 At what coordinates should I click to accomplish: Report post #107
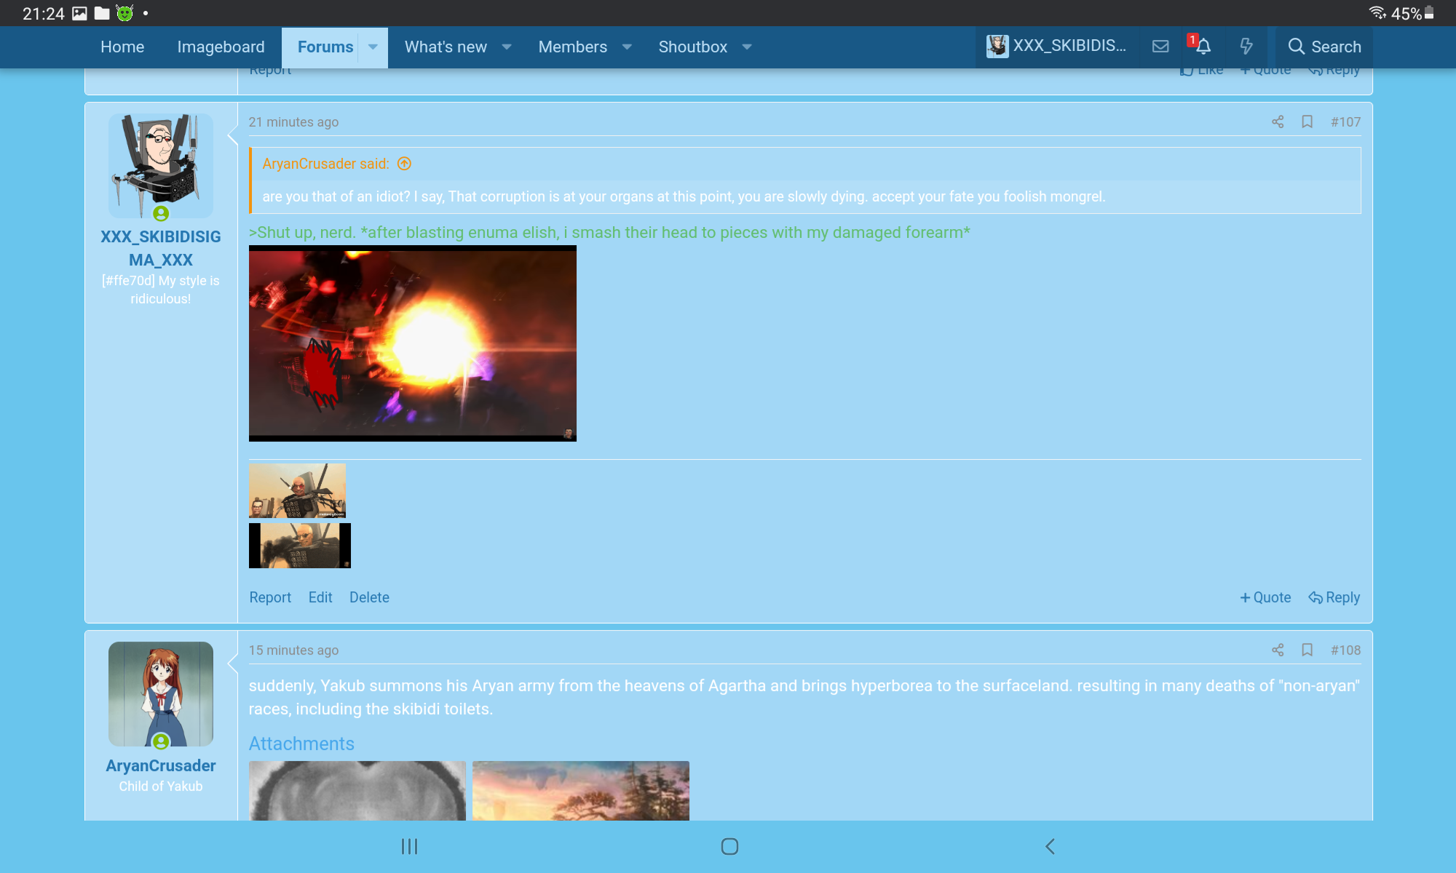click(x=270, y=597)
